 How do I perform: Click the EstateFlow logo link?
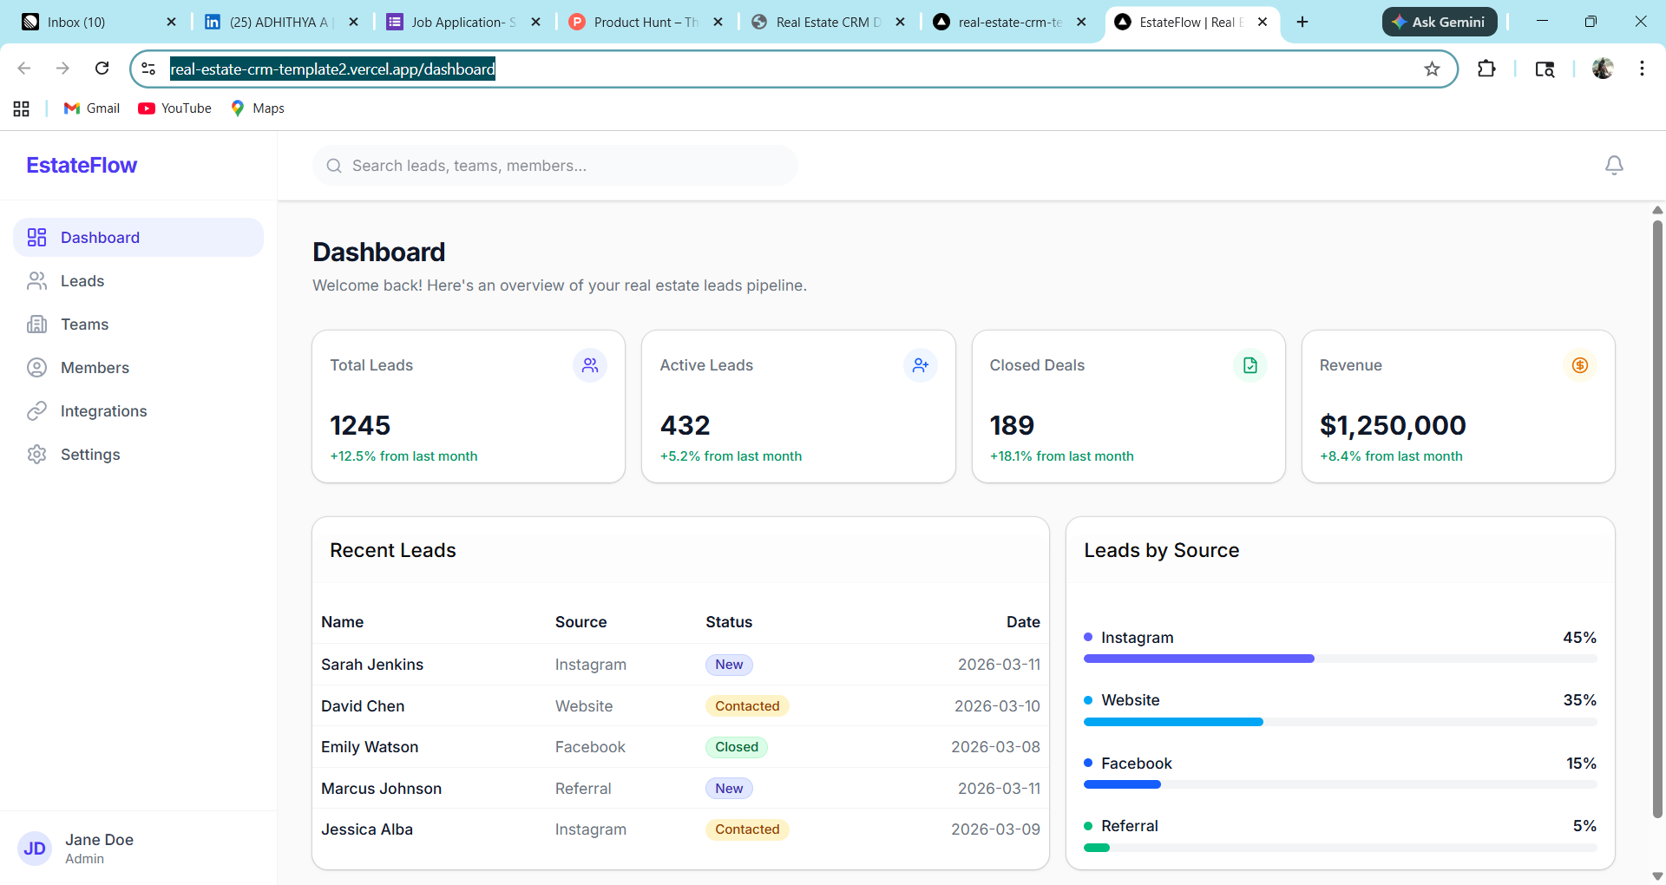point(81,165)
